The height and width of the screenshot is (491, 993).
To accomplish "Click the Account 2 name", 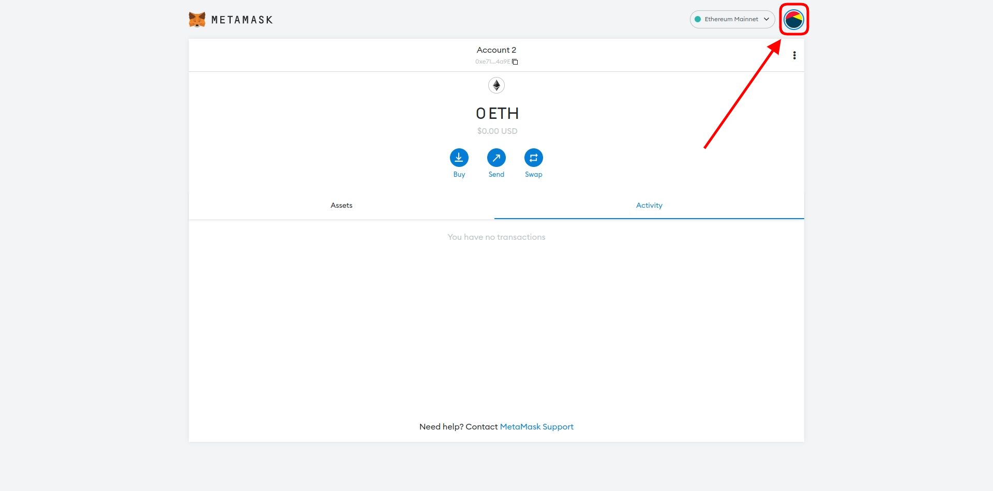I will [x=496, y=50].
